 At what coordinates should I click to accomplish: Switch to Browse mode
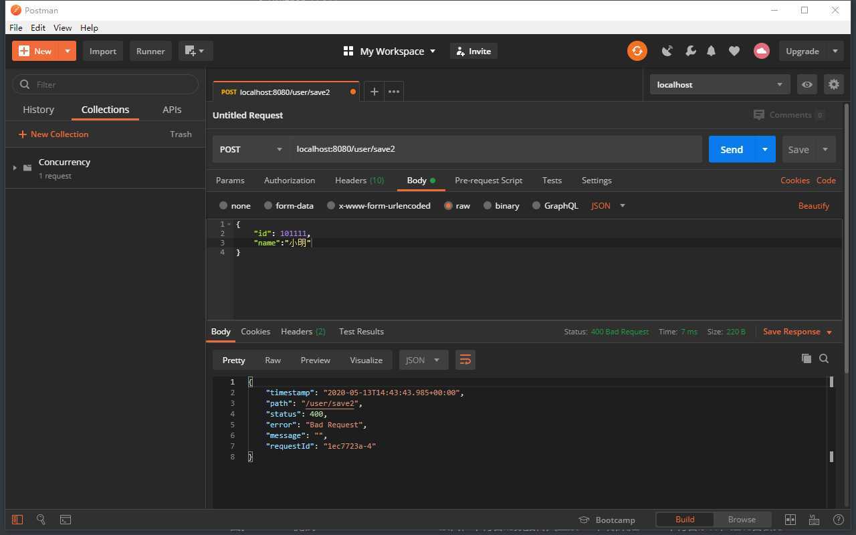coord(742,519)
